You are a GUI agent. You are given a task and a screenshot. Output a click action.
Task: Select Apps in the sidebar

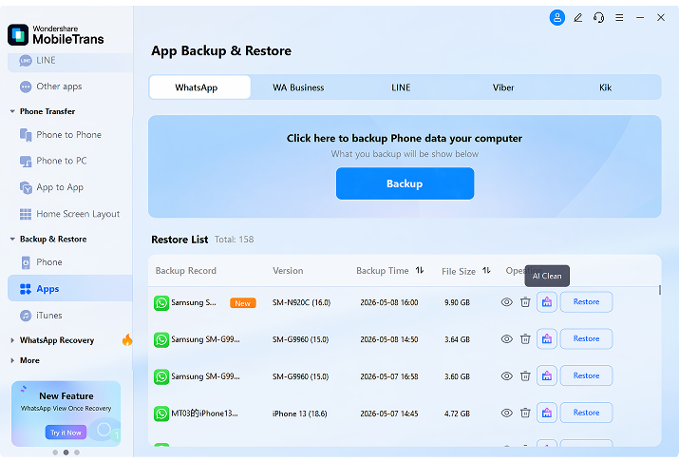click(x=70, y=289)
